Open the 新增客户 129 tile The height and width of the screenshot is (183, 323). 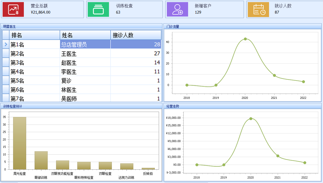pos(204,9)
